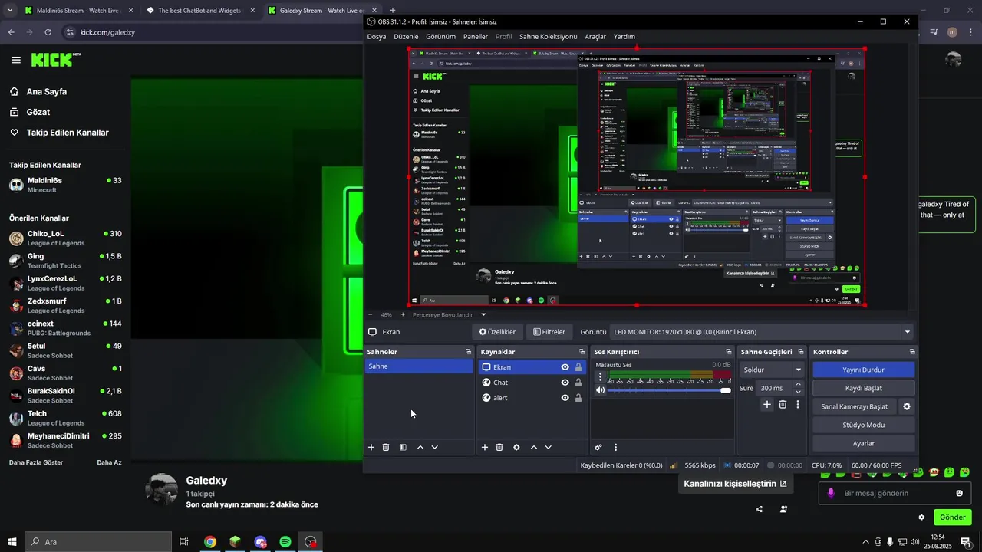
Task: Open Soldur transition dropdown
Action: (771, 370)
